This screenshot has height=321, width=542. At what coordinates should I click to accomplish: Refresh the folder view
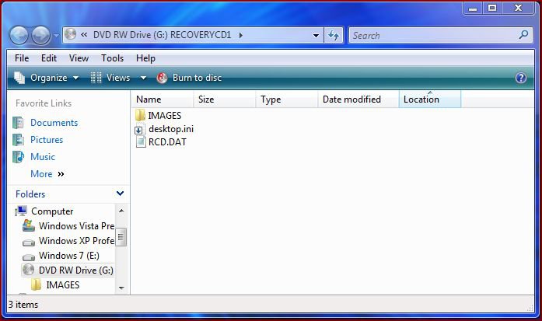coord(334,35)
